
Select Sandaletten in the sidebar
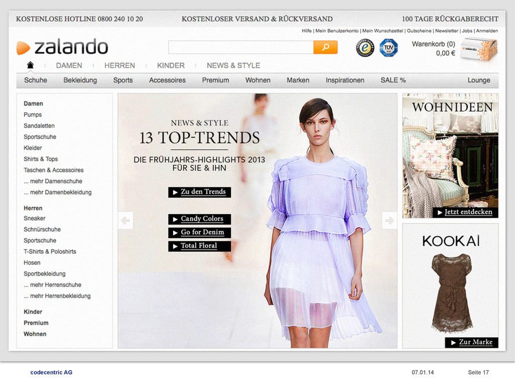39,126
